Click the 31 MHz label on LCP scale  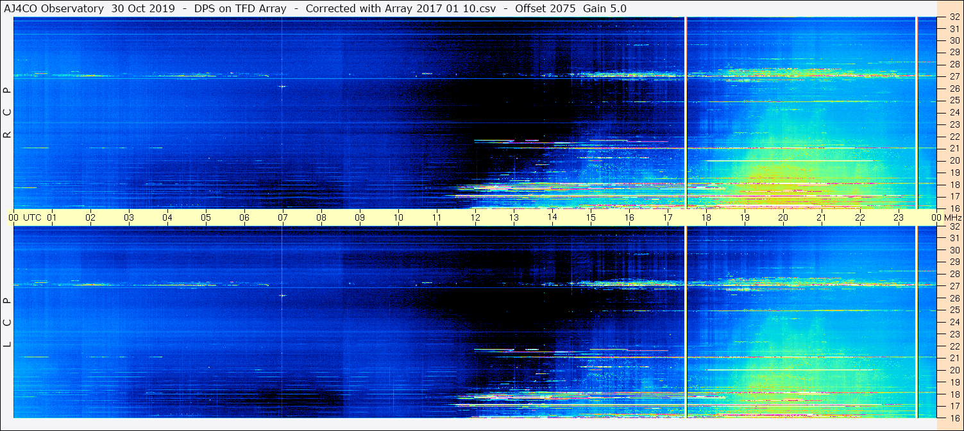pos(954,238)
